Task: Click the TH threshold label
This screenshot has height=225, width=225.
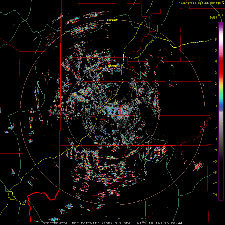Action: [215, 195]
